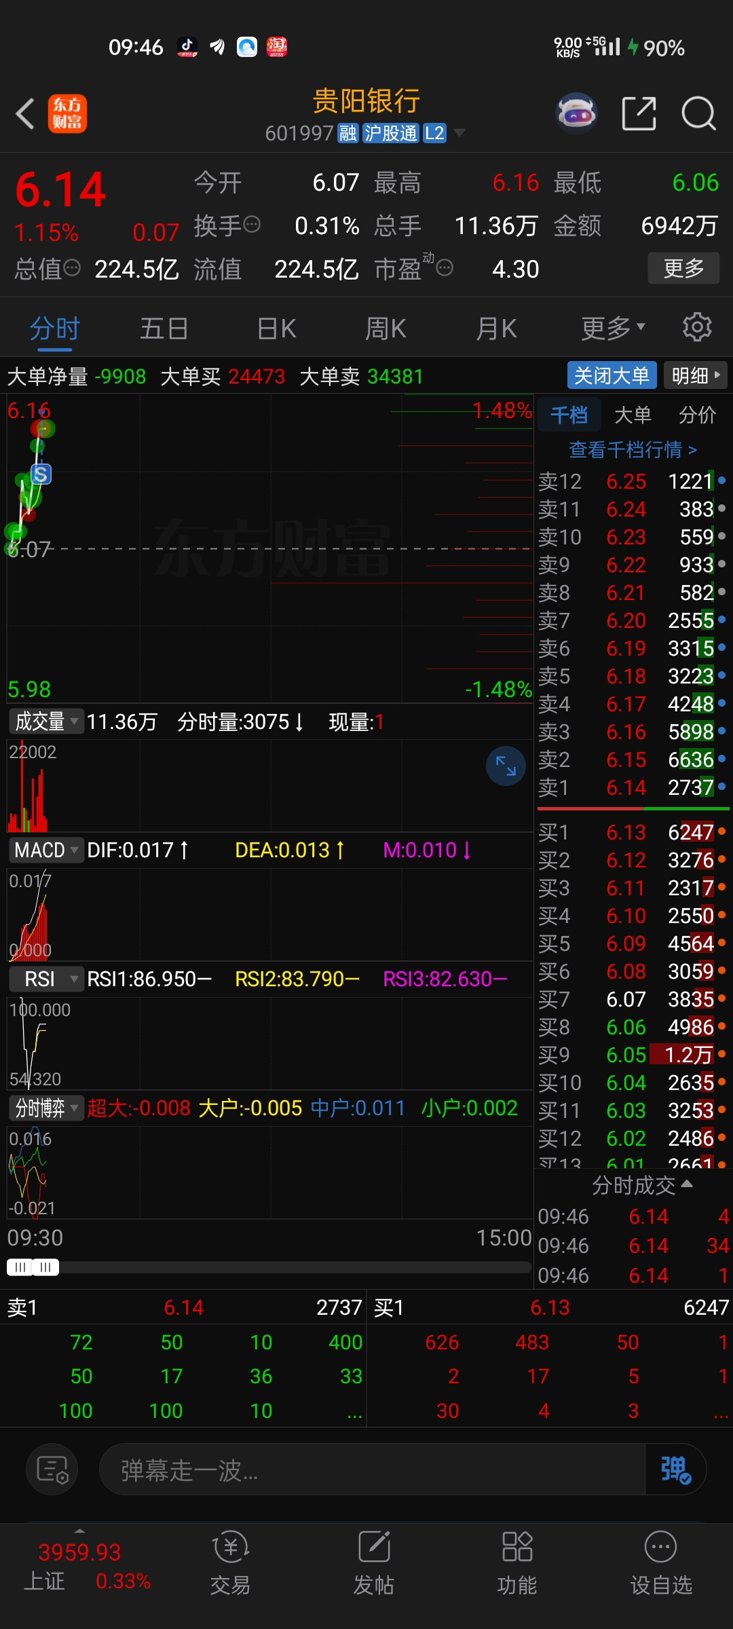Viewport: 733px width, 1629px height.
Task: Select the 分时 chart tab
Action: click(54, 329)
